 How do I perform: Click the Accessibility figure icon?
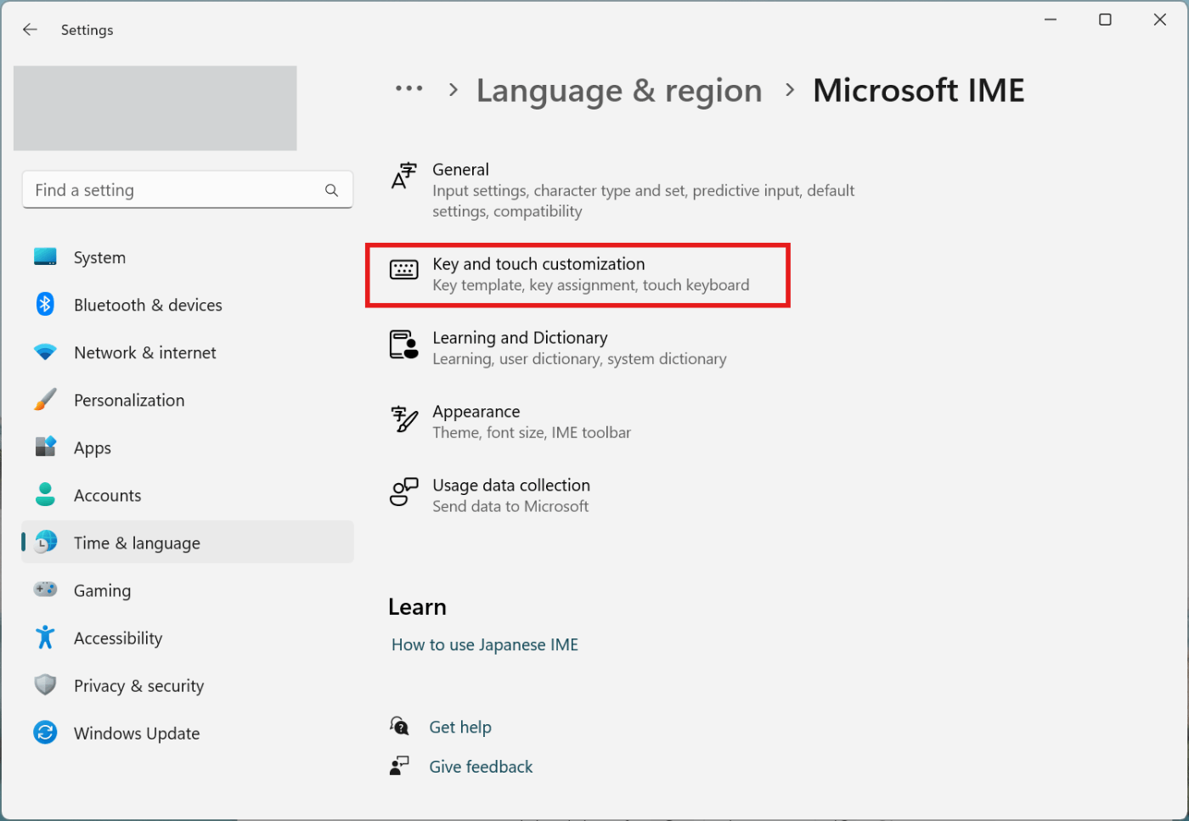(45, 637)
